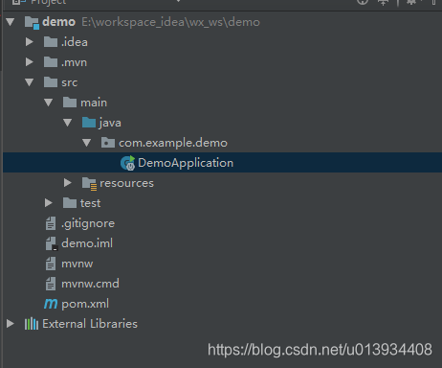Click the External Libraries bars icon
This screenshot has height=368, width=442.
pos(32,324)
